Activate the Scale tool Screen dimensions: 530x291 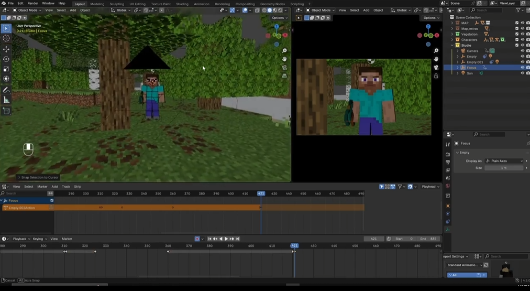click(6, 69)
